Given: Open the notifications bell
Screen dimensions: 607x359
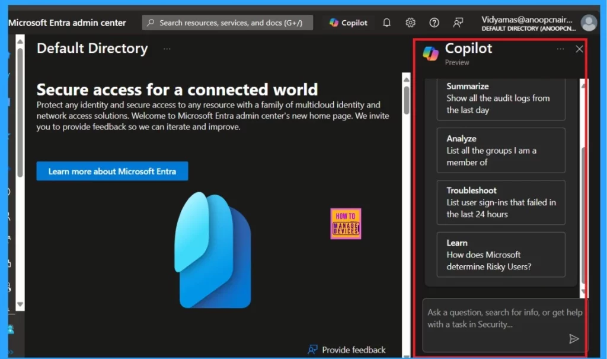Looking at the screenshot, I should pyautogui.click(x=386, y=23).
